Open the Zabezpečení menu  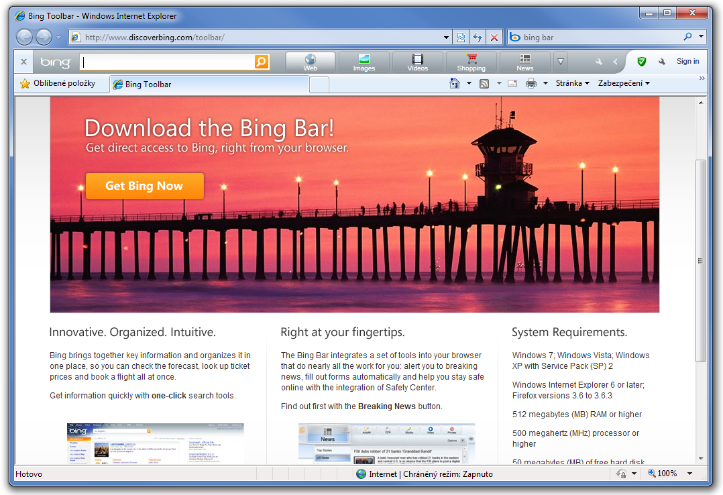click(x=624, y=83)
